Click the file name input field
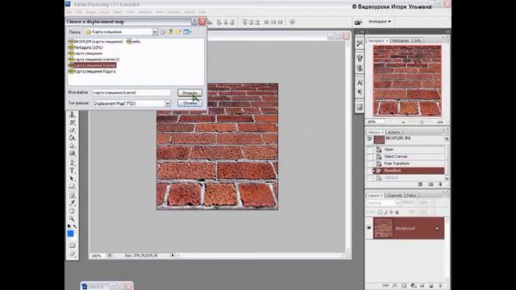The image size is (516, 290). [131, 93]
